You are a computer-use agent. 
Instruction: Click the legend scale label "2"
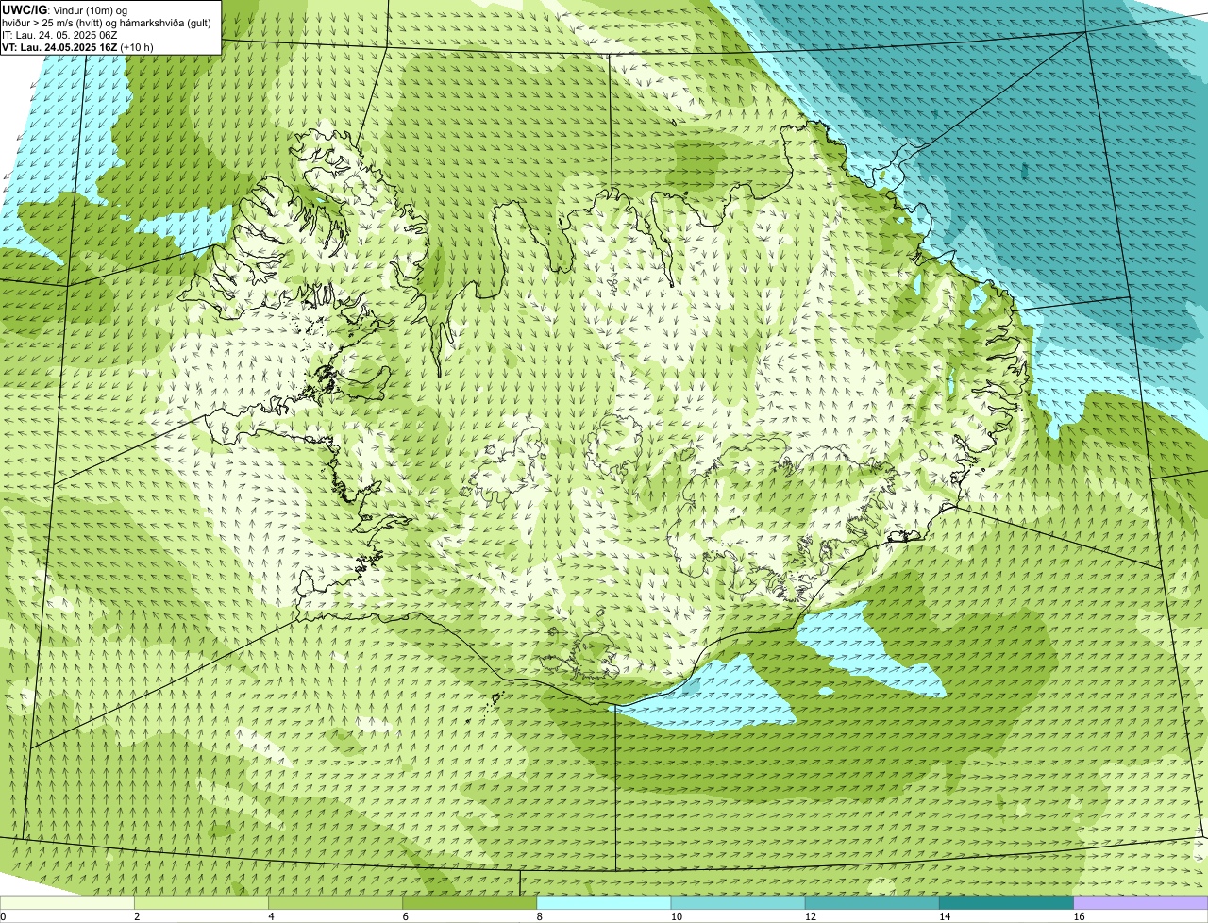coord(137,916)
